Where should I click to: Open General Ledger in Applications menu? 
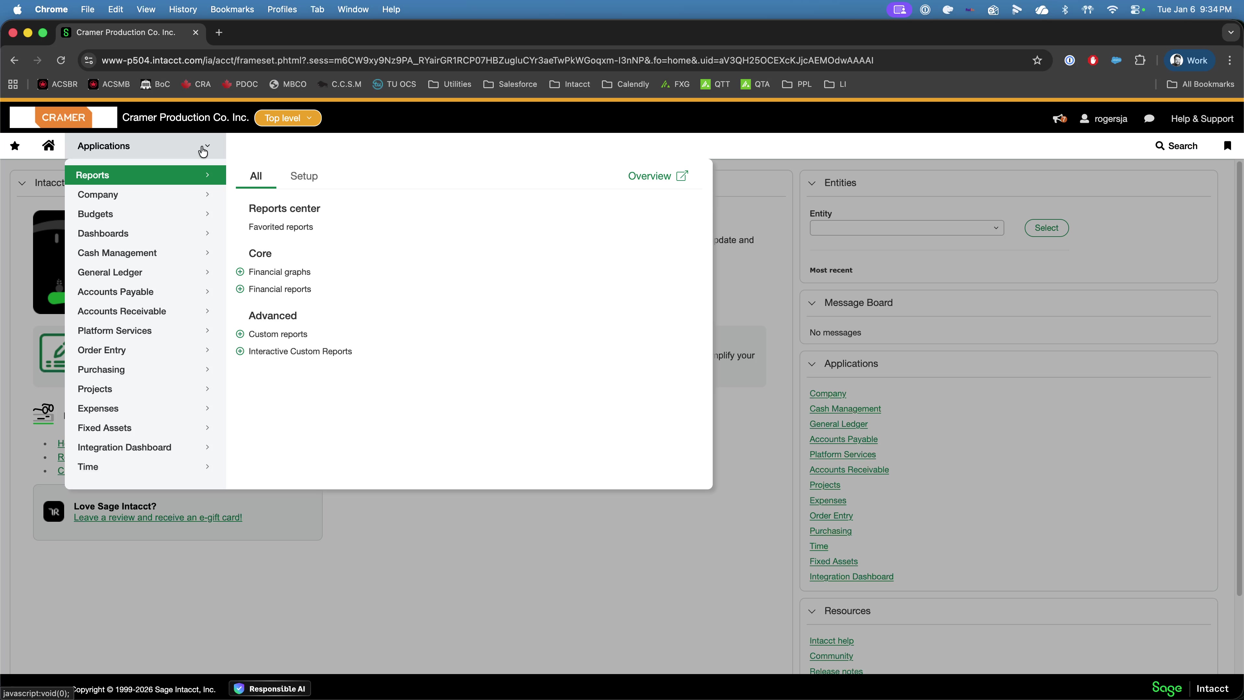point(110,273)
